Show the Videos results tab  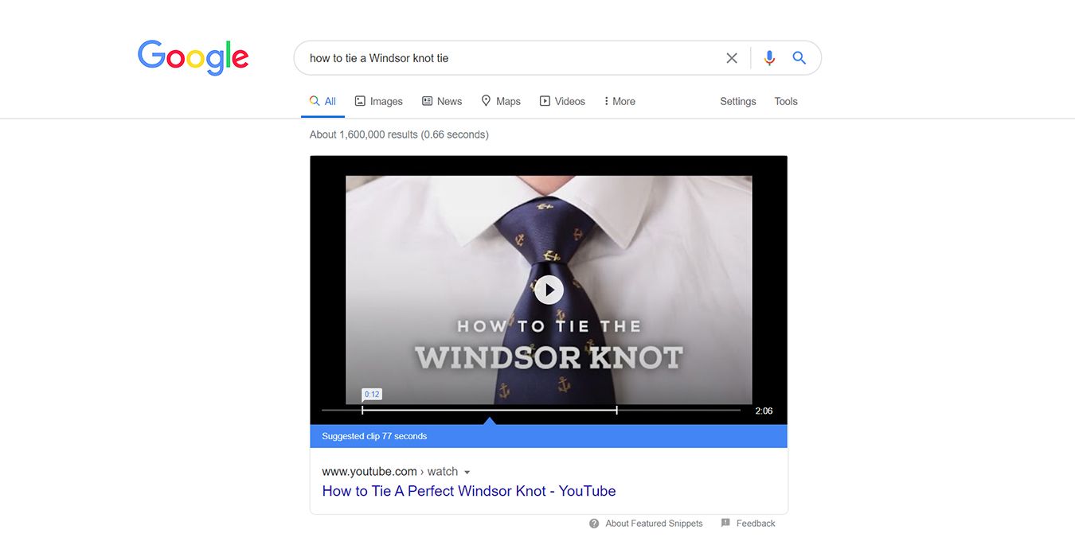point(562,101)
